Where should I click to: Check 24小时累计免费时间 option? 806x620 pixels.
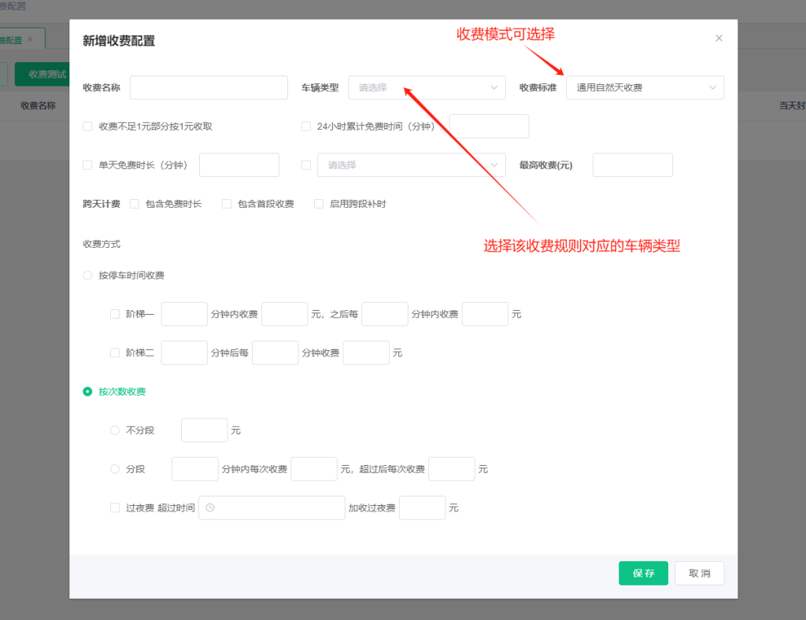306,126
